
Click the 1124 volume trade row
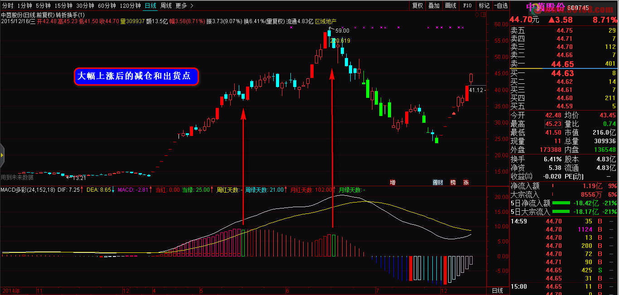(x=564, y=229)
